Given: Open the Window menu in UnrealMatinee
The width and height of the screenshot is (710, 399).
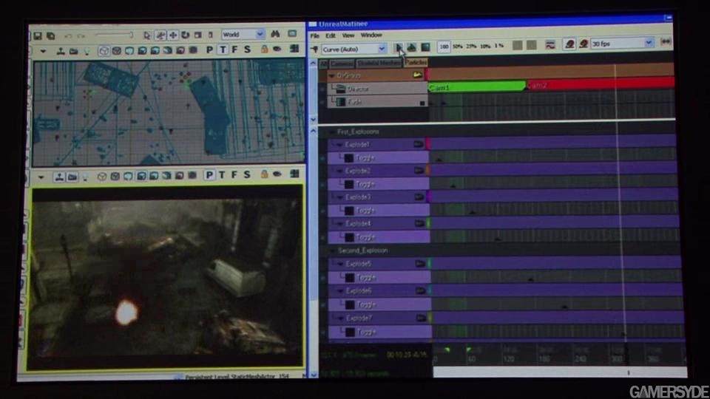Looking at the screenshot, I should point(371,35).
